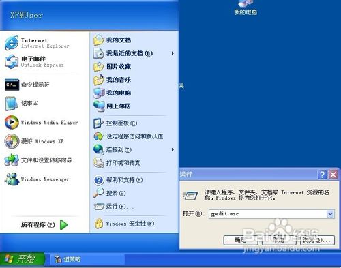Expand 所有程序 with the green arrow
Screen dimensions: 341x268
[x=63, y=225]
